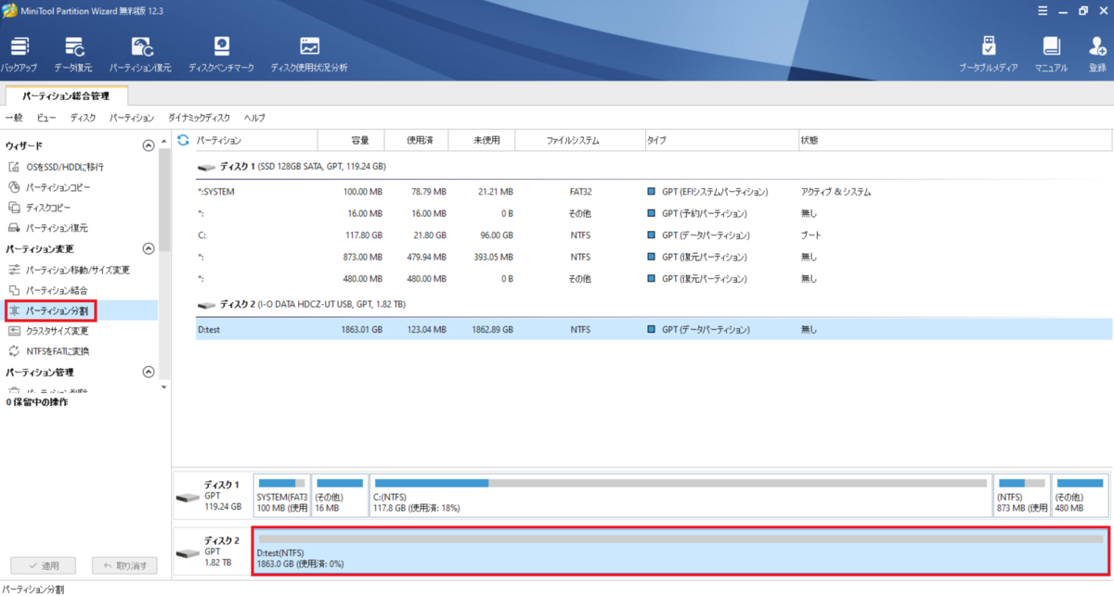Screen dimensions: 1114x596
Task: Start パーティションコピー wizard
Action: pyautogui.click(x=49, y=187)
